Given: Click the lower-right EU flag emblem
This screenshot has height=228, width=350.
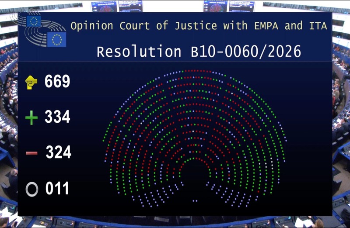Looking at the screenshot, I should pos(56,39).
